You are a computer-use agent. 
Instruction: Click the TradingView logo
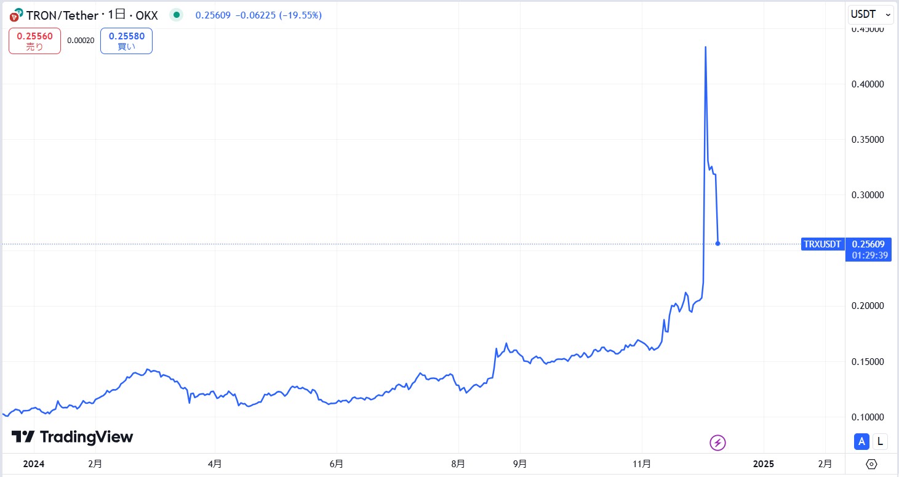(72, 437)
